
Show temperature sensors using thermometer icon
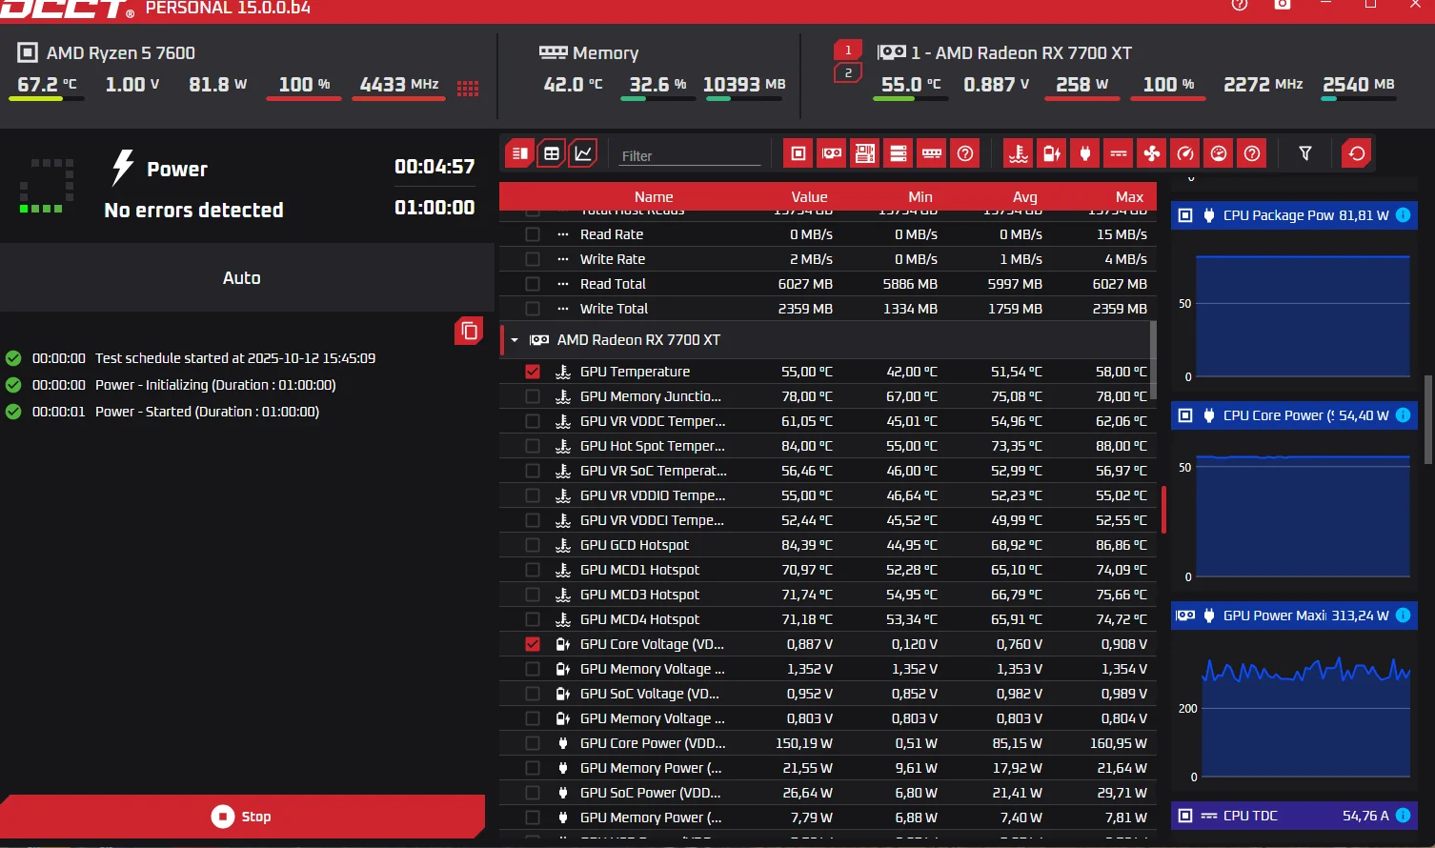coord(1019,153)
